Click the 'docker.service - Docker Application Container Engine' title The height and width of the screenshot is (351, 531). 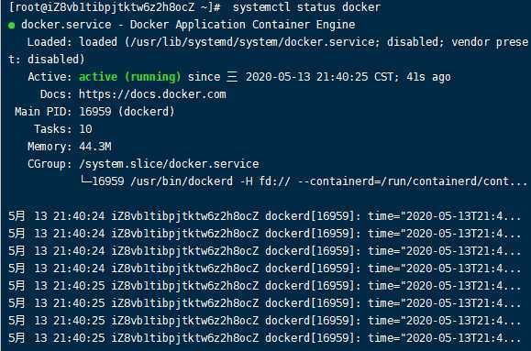click(x=188, y=25)
